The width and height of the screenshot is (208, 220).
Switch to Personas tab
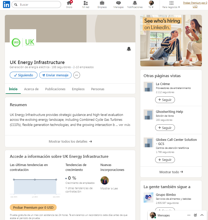pos(97,89)
